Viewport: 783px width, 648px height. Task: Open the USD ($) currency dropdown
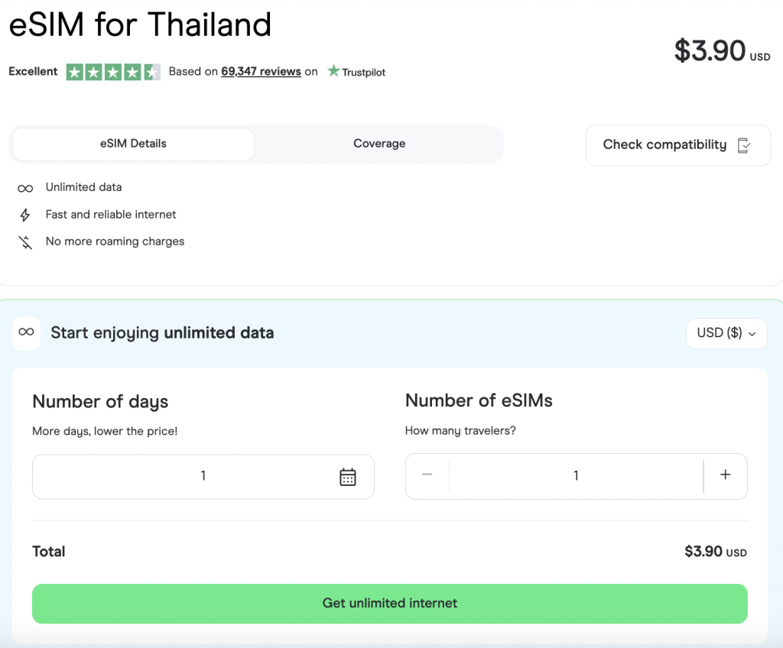coord(726,333)
